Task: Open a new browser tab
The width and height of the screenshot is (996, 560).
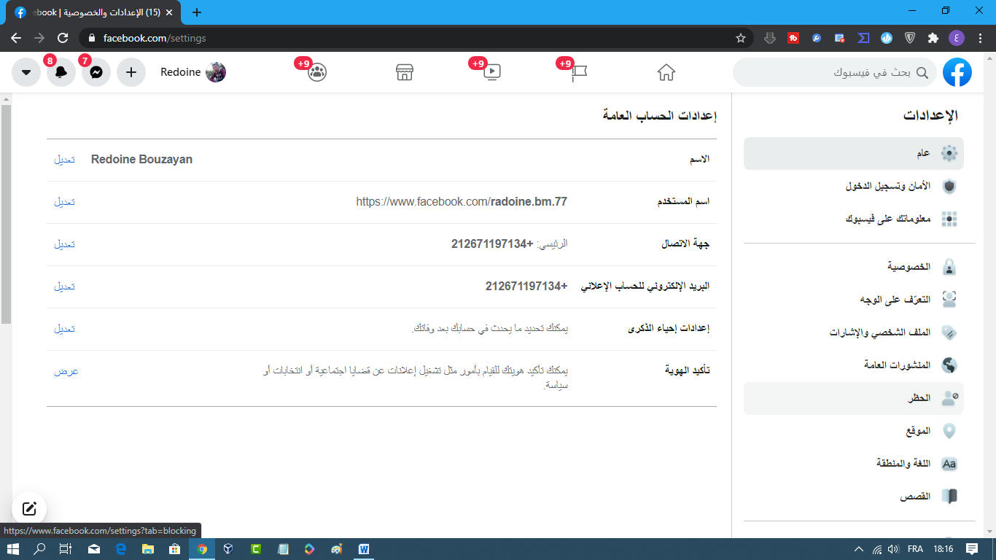Action: 197,12
